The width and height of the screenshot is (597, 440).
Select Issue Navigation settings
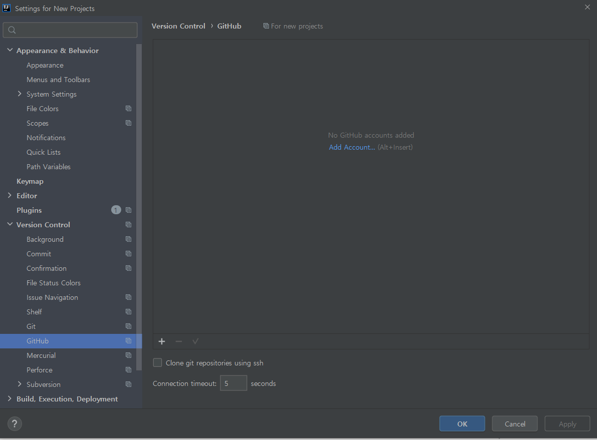(52, 297)
